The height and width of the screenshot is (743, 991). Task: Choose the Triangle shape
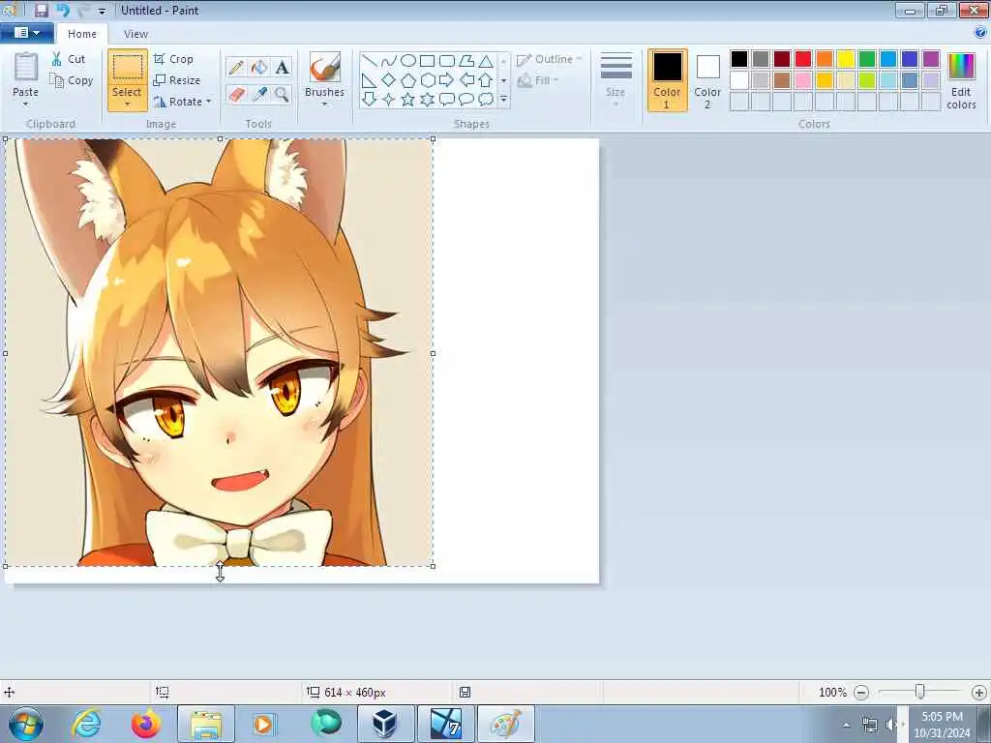click(486, 61)
